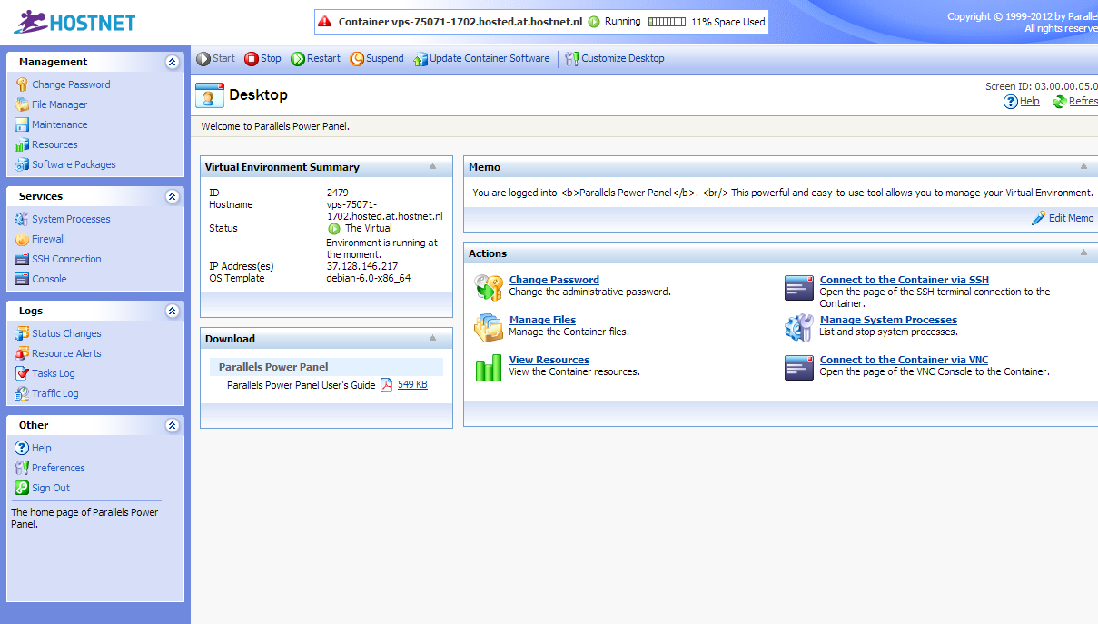
Task: Click the disk space usage bar
Action: click(x=667, y=22)
